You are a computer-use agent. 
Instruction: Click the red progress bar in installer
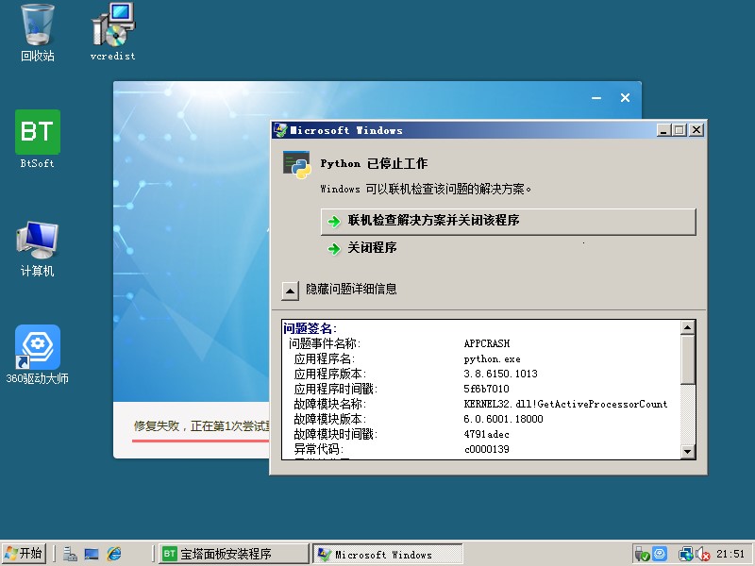coord(201,440)
